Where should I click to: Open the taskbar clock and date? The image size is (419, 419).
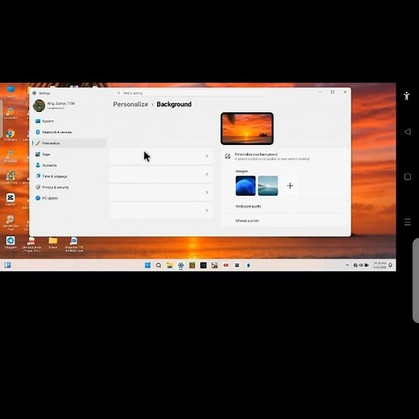380,265
